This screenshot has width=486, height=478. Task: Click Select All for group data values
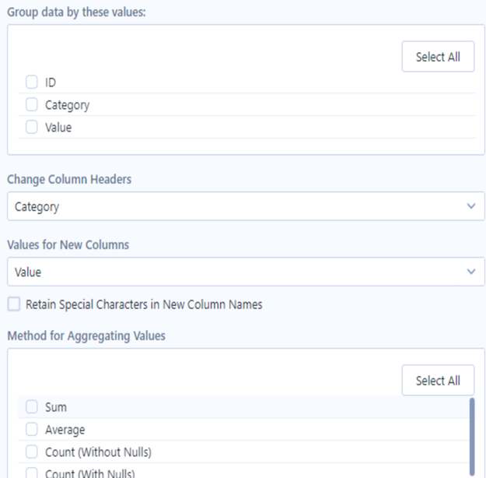[438, 57]
